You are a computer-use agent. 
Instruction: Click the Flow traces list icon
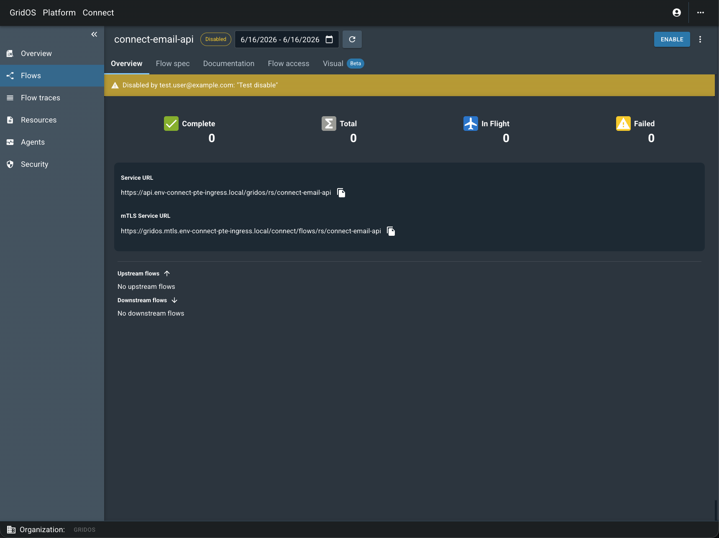(10, 98)
